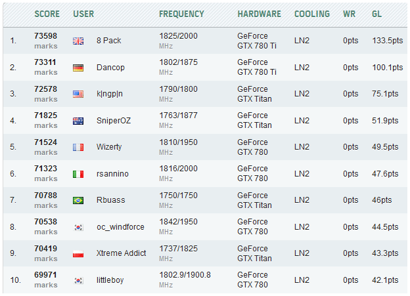Click the 1763/1877 MHz frequency value

(178, 120)
